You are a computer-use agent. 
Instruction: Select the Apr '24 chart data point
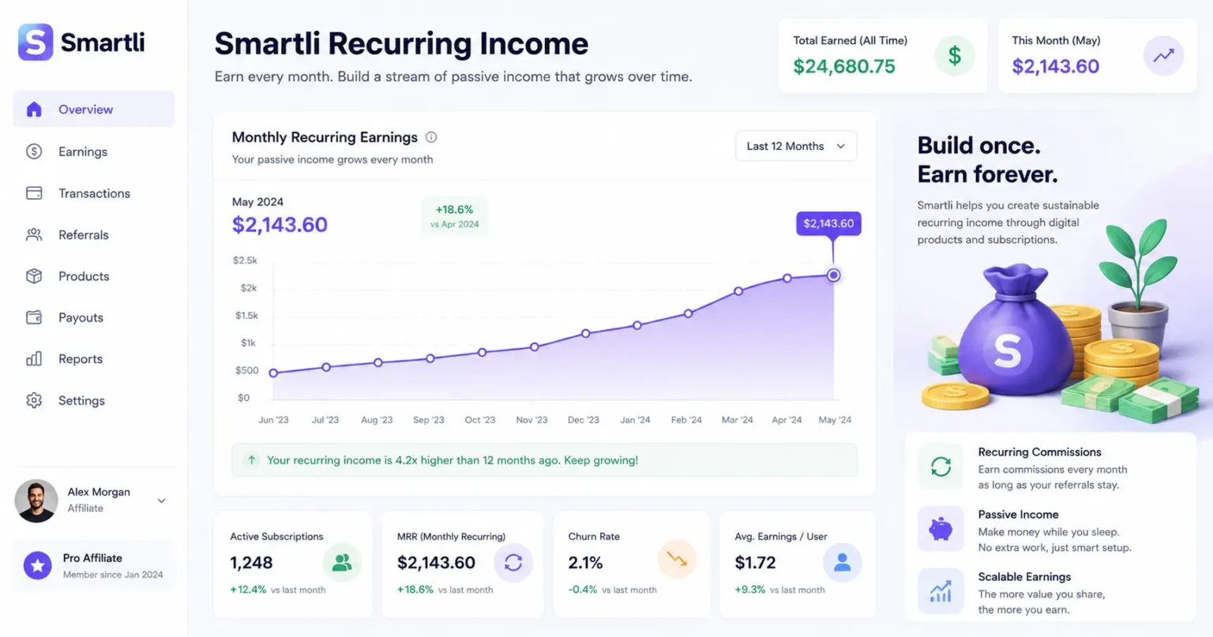pyautogui.click(x=787, y=278)
